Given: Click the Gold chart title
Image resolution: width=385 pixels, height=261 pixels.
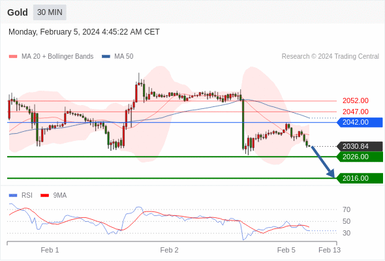Looking at the screenshot, I should 18,12.
